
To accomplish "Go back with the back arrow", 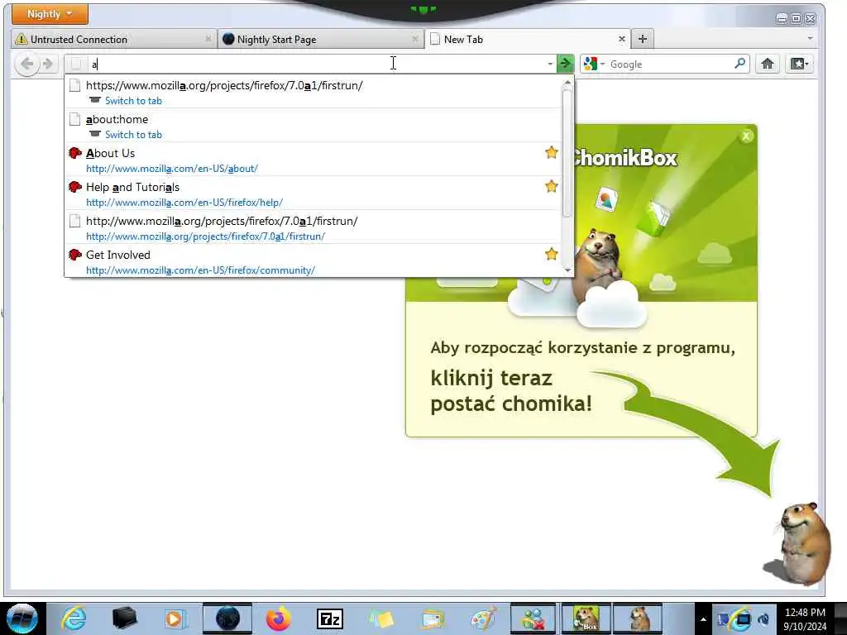I will [x=26, y=64].
